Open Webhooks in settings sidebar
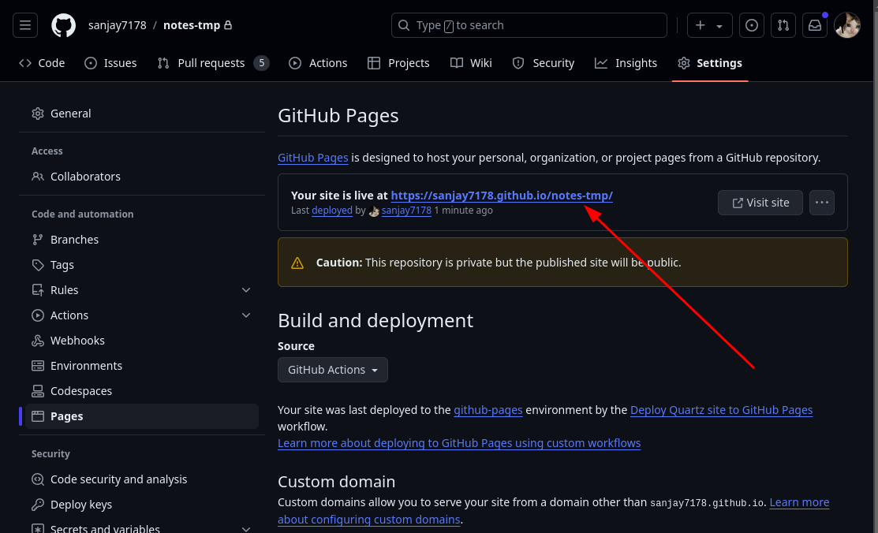Viewport: 878px width, 533px height. [77, 341]
